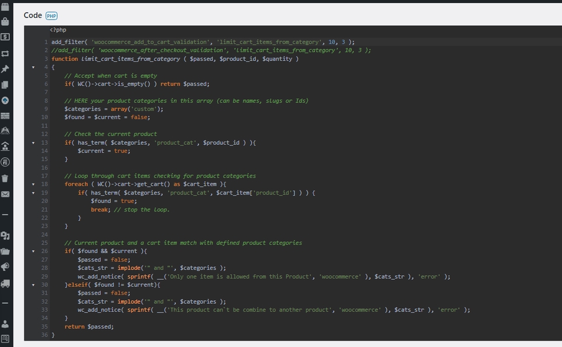This screenshot has width=562, height=347.
Task: Click the <?php opening tag
Action: pyautogui.click(x=58, y=30)
